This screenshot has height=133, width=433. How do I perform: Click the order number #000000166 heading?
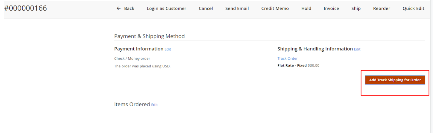pyautogui.click(x=26, y=8)
